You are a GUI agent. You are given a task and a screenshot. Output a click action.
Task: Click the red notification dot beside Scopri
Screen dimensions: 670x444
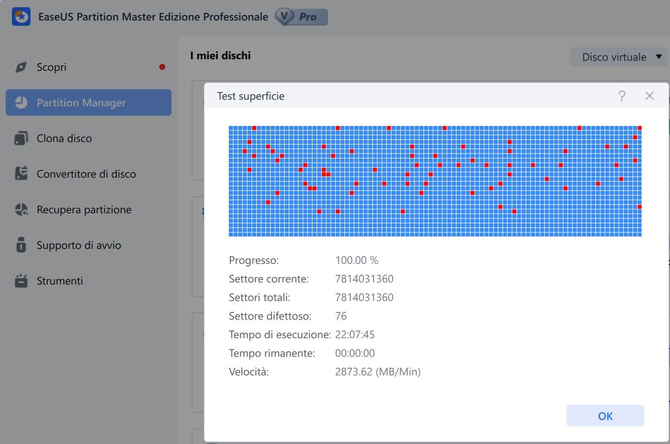(x=162, y=67)
